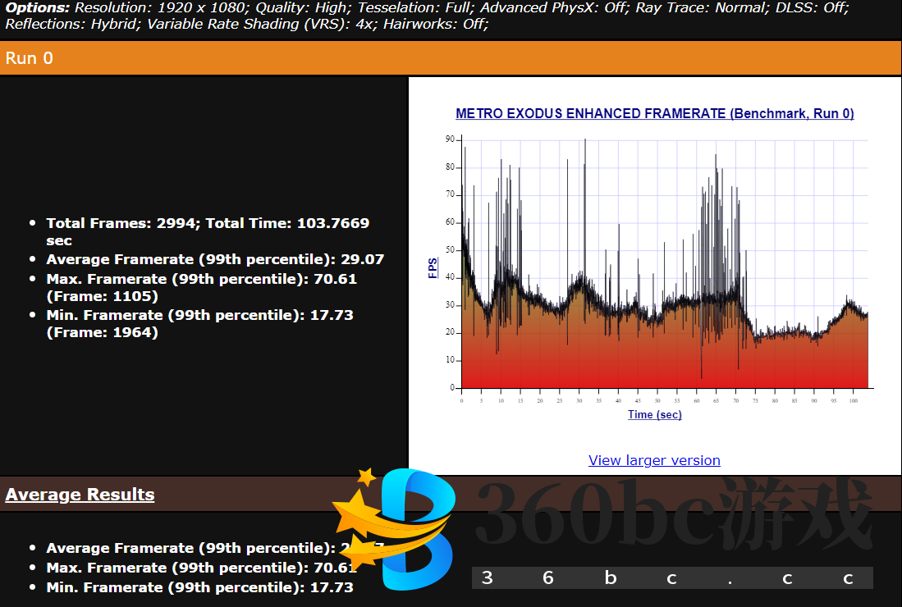Image resolution: width=902 pixels, height=607 pixels.
Task: Click the Time (sec) axis label
Action: point(654,414)
